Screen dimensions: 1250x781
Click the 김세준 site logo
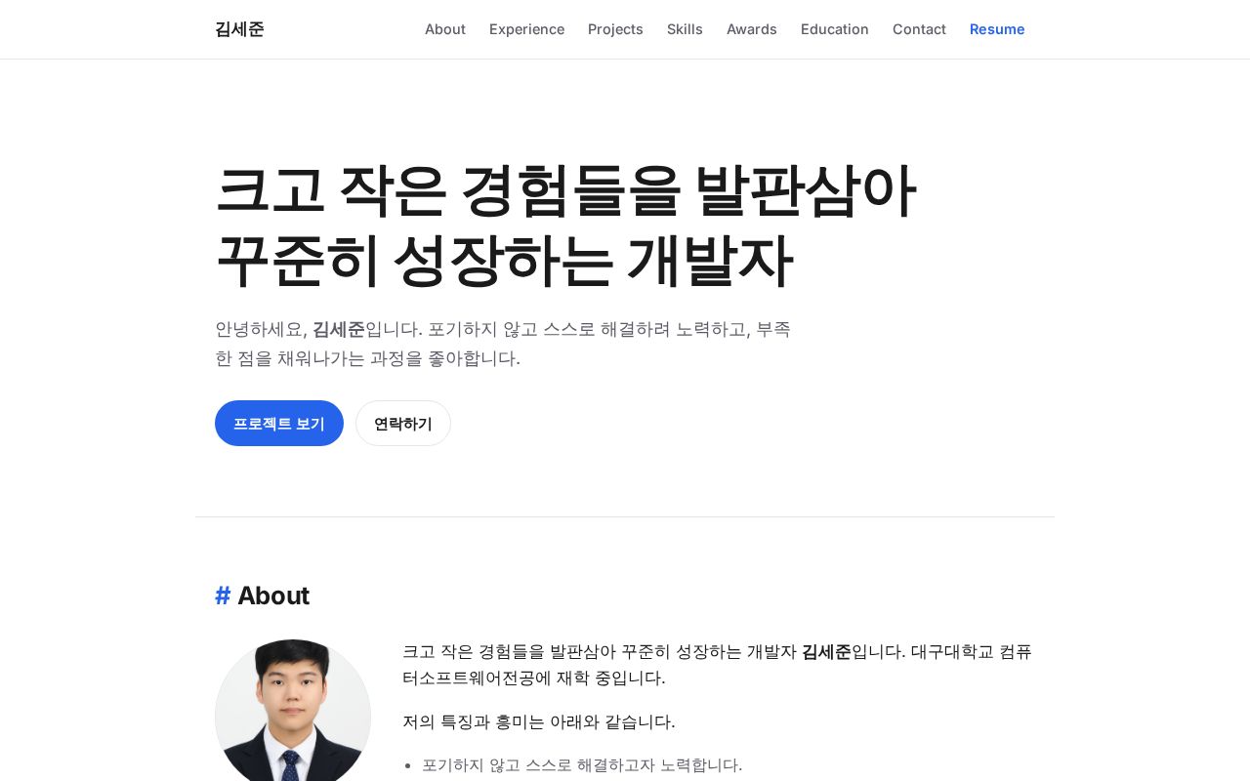pos(239,29)
